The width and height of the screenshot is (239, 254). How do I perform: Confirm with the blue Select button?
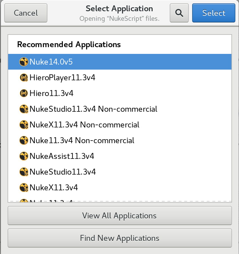[x=213, y=13]
